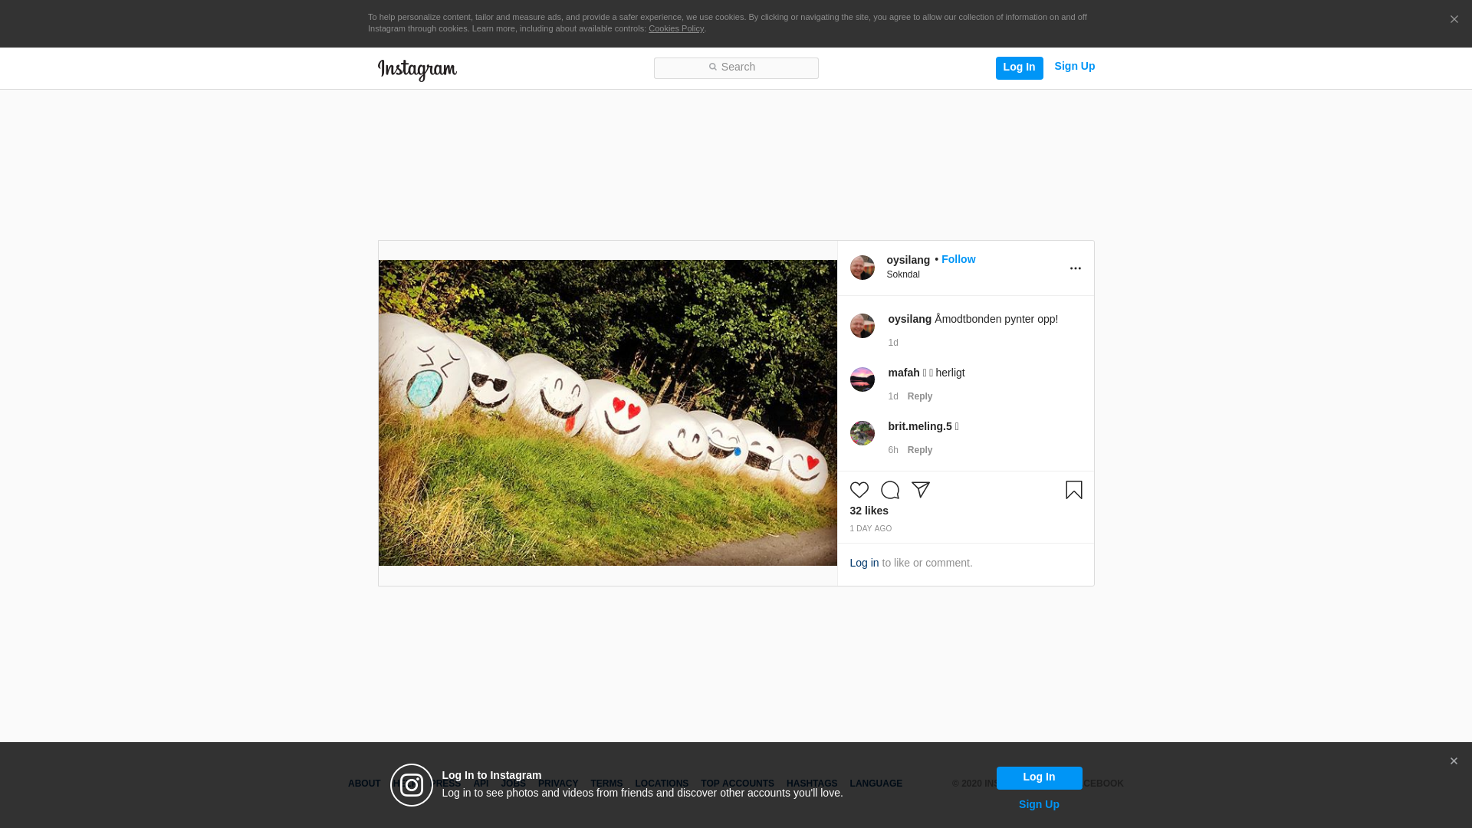Reply to mafah's comment
This screenshot has height=828, width=1472.
click(x=920, y=396)
